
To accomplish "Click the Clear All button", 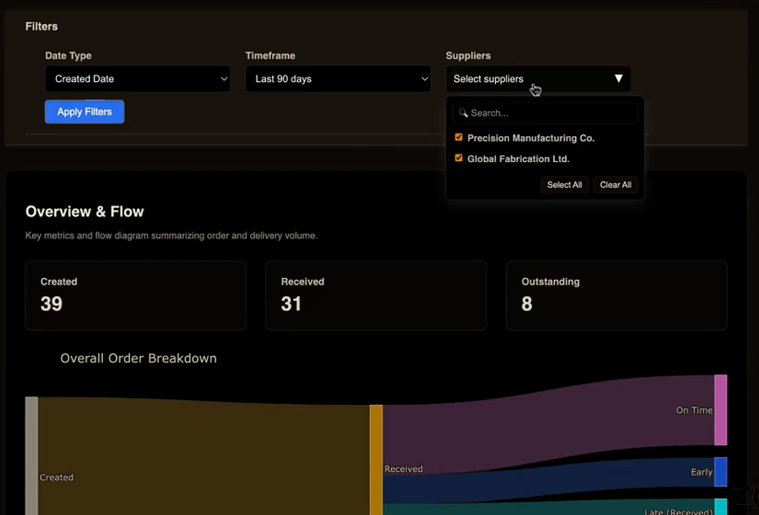I will pyautogui.click(x=615, y=185).
